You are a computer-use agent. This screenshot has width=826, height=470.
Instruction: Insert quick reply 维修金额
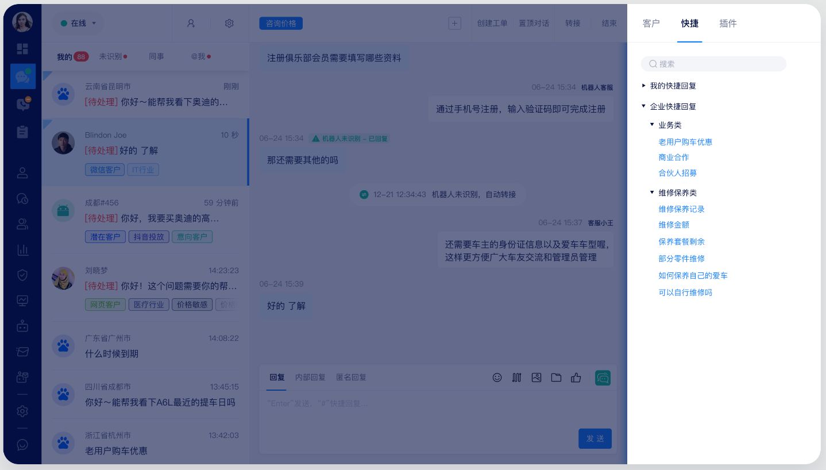click(x=674, y=225)
